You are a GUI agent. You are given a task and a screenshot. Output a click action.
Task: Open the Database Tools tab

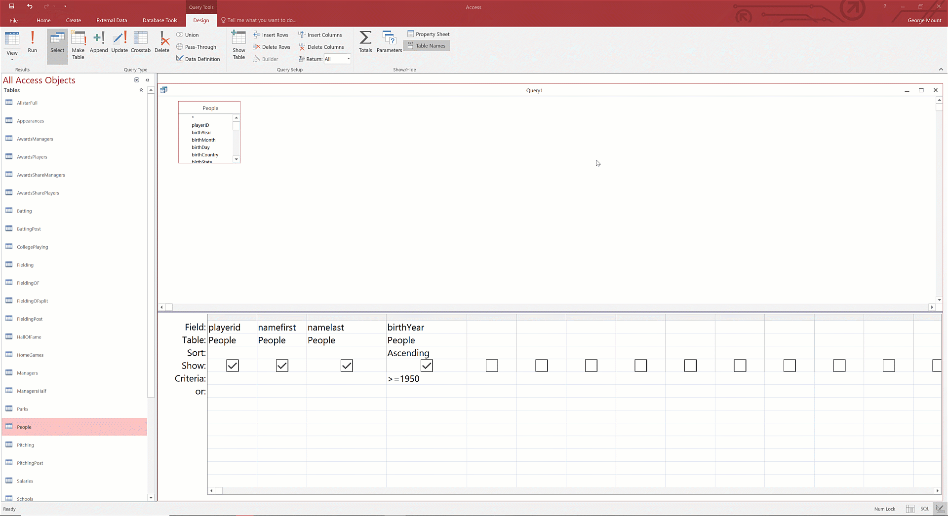pos(159,20)
